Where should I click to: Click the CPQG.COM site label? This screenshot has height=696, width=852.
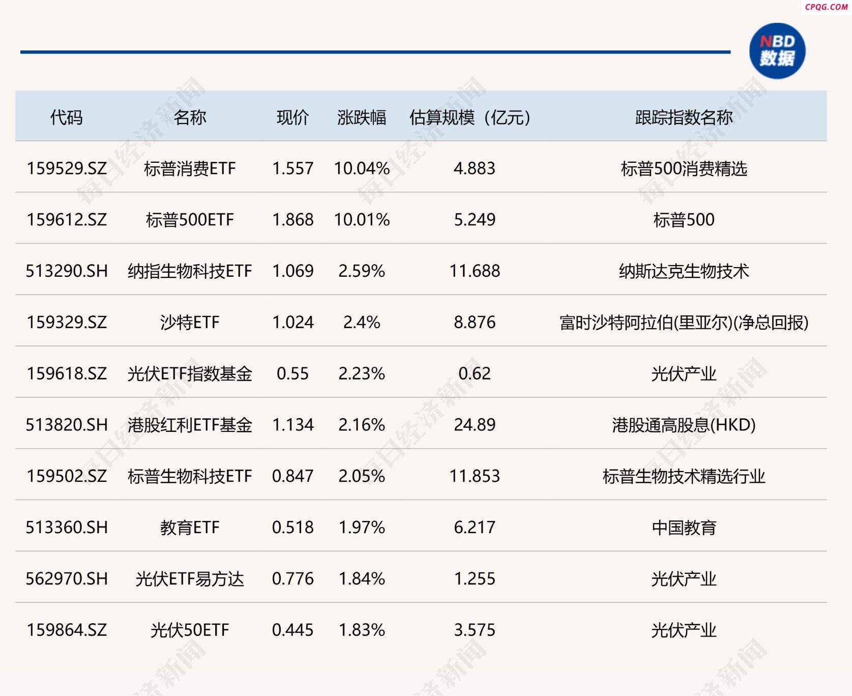pyautogui.click(x=827, y=7)
